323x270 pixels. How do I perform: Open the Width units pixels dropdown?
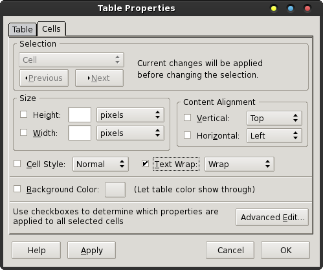tap(130, 133)
